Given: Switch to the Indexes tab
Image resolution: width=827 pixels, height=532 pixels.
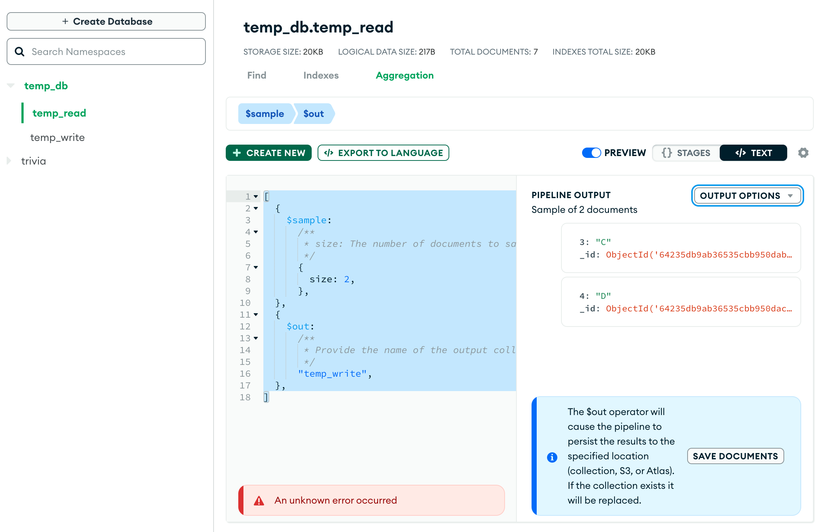Looking at the screenshot, I should [x=321, y=75].
